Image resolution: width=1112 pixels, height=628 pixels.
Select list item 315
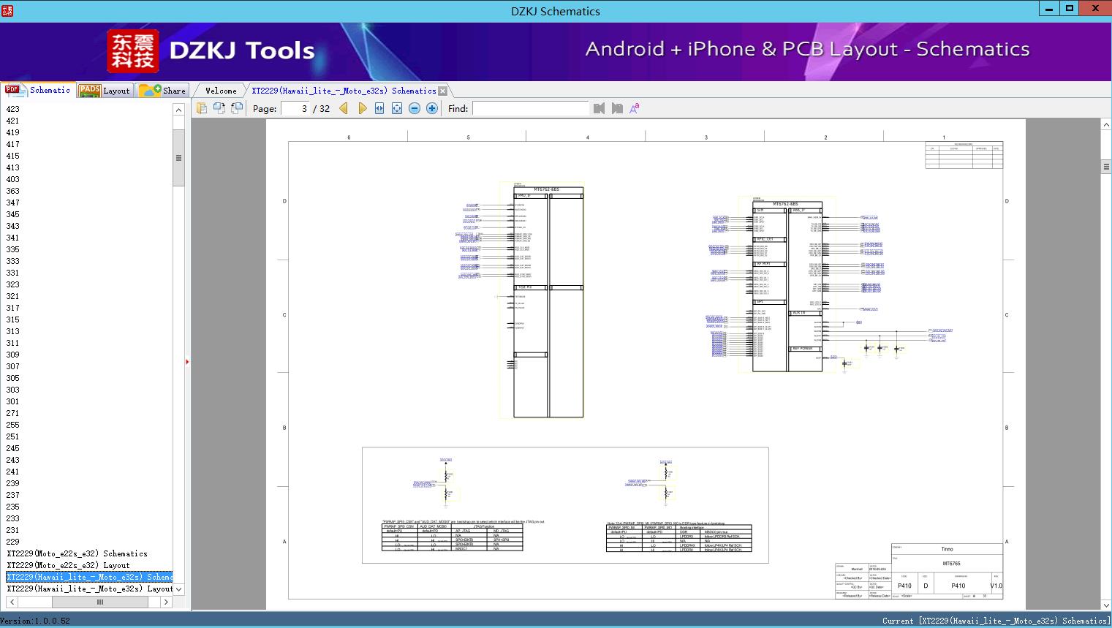pos(13,319)
